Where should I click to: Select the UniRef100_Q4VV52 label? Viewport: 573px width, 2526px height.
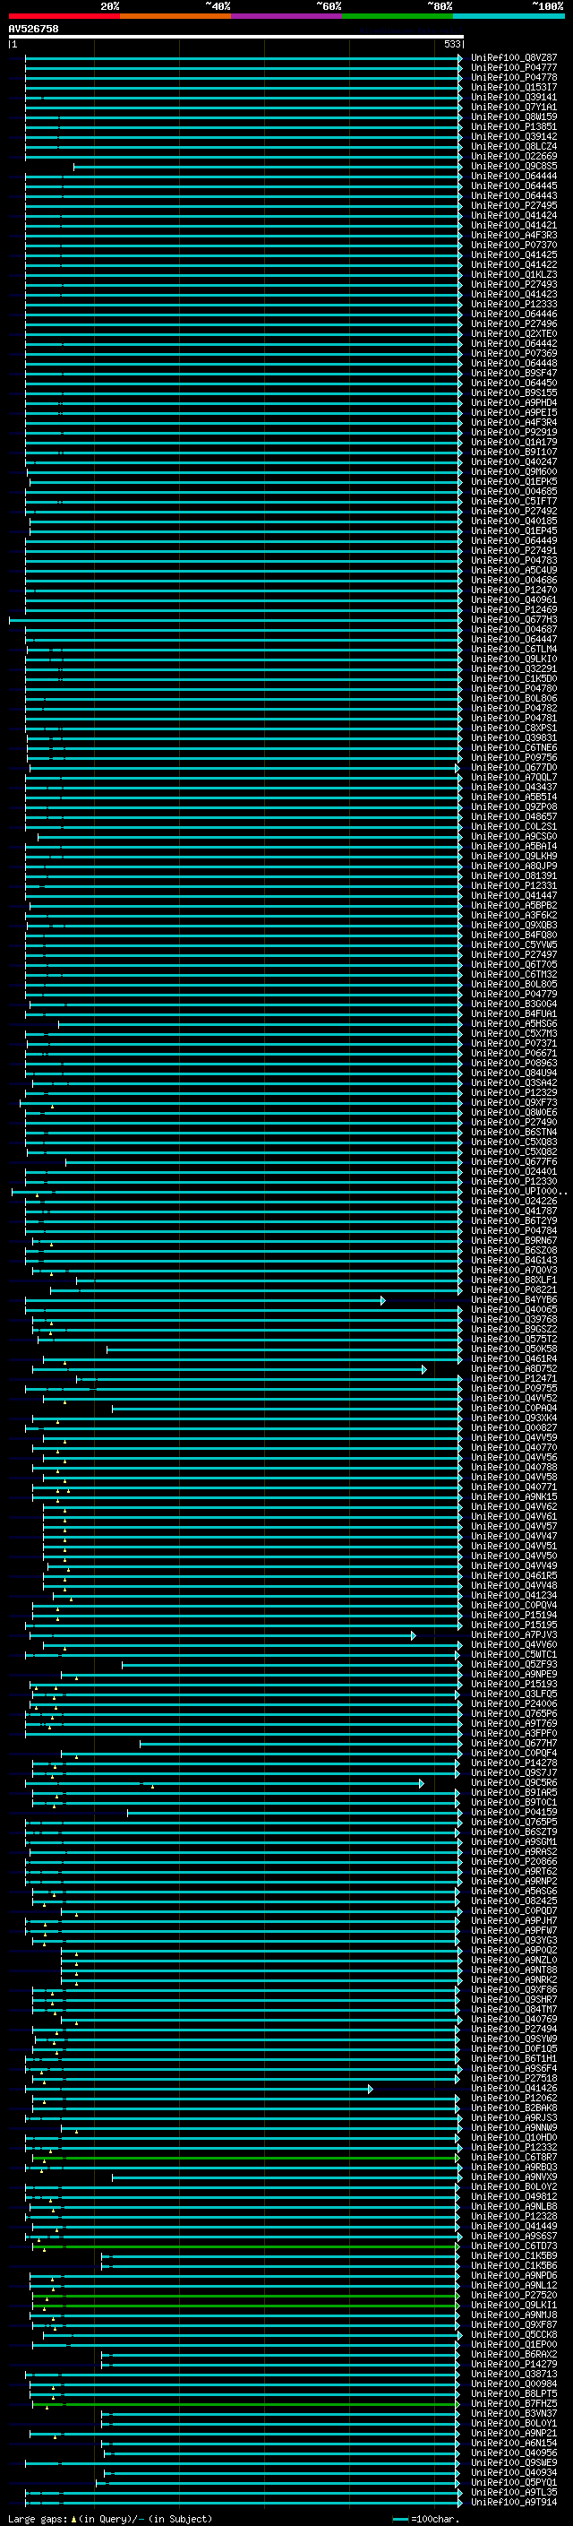(x=514, y=1399)
